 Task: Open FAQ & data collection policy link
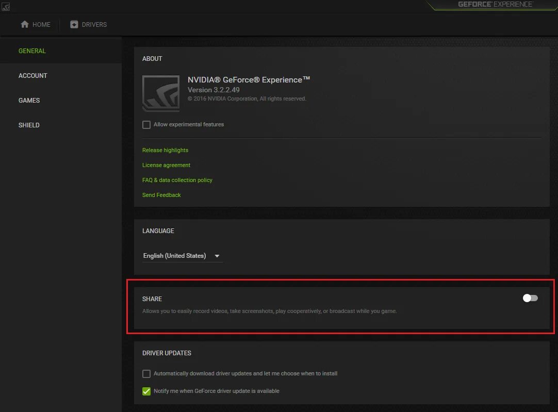coord(177,180)
